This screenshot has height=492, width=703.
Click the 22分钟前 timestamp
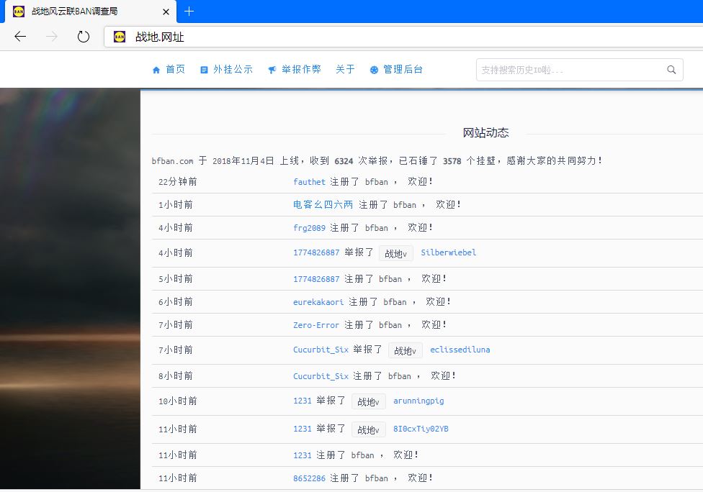pos(177,182)
